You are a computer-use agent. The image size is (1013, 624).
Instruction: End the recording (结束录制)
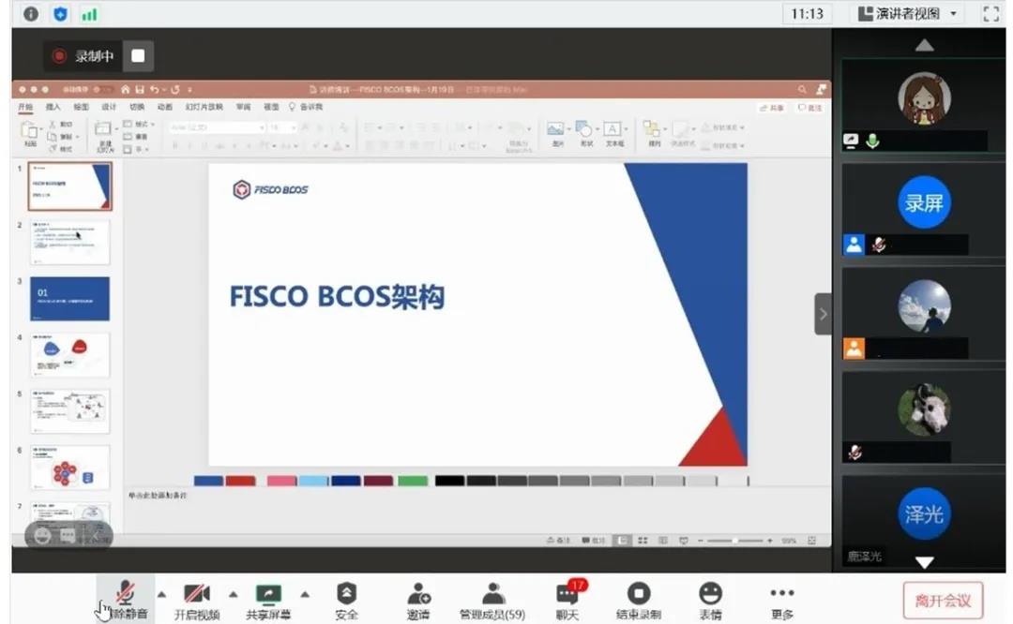pyautogui.click(x=639, y=601)
